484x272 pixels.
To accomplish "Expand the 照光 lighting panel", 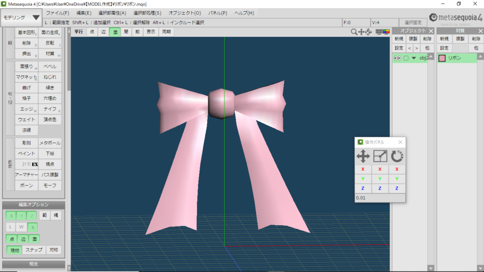I will tap(34, 264).
